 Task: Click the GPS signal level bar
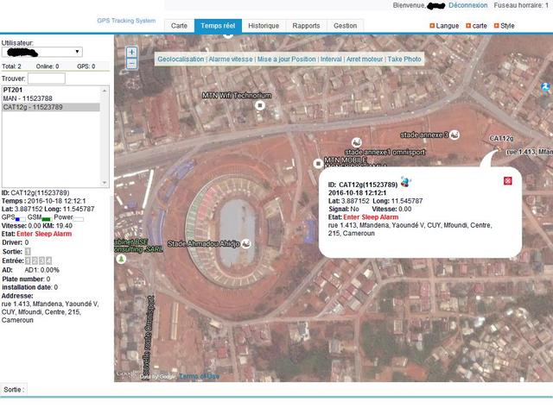pyautogui.click(x=21, y=219)
